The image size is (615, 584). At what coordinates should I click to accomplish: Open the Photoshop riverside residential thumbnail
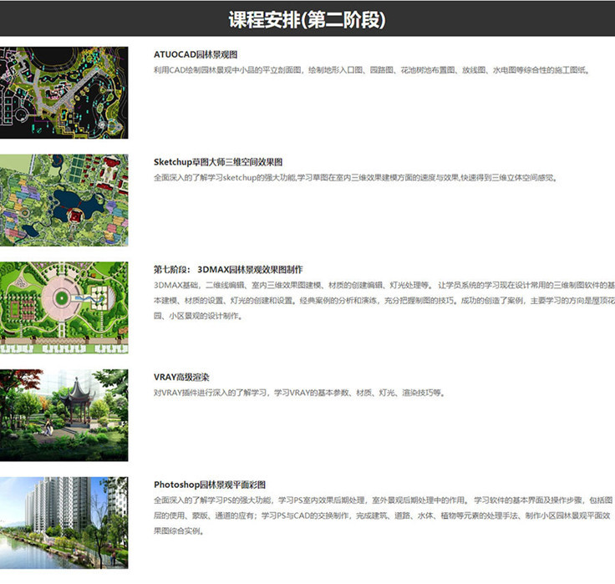[x=64, y=522]
